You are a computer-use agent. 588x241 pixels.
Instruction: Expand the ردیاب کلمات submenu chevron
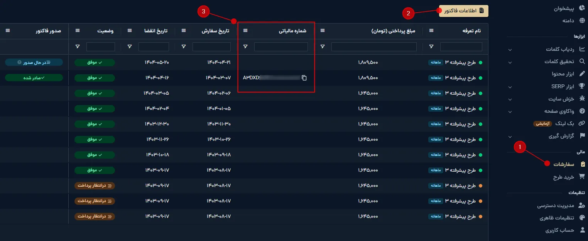pos(510,50)
